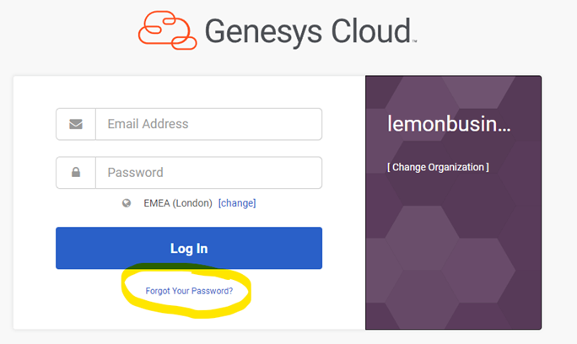Screen dimensions: 577x344
Task: Click the yellow hand-drawn highlight outline
Action: pyautogui.click(x=128, y=285)
